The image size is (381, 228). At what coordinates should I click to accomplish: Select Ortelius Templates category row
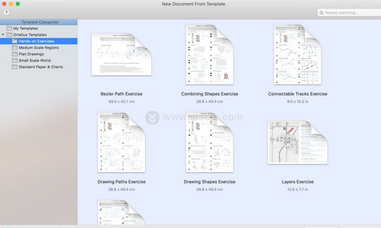(39, 35)
